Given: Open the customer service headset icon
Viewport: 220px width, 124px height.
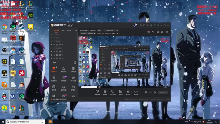Looking at the screenshot, I should pyautogui.click(x=141, y=25).
